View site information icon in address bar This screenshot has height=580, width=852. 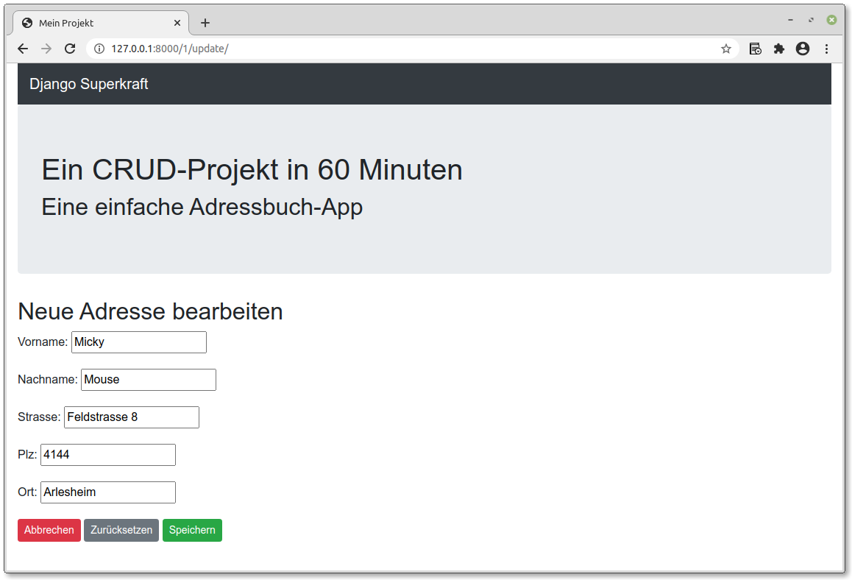click(99, 49)
